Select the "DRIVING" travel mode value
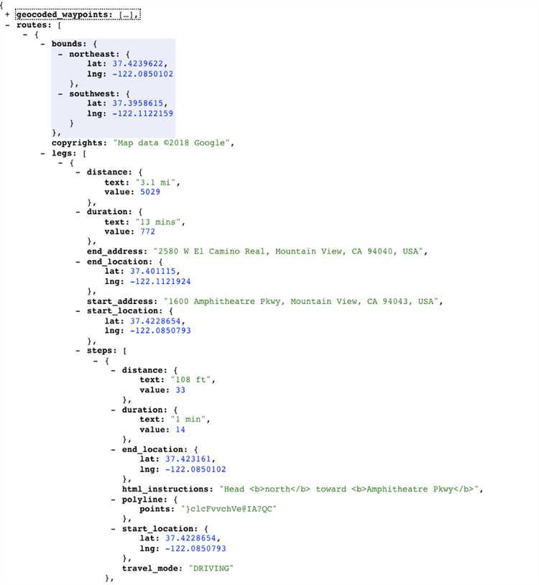This screenshot has height=585, width=539. coord(211,568)
